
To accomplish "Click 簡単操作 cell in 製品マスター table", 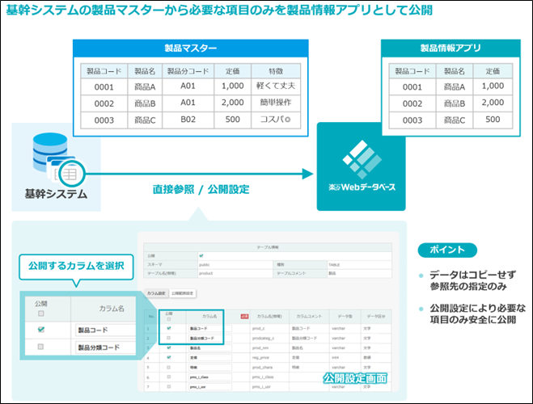I will (x=276, y=103).
